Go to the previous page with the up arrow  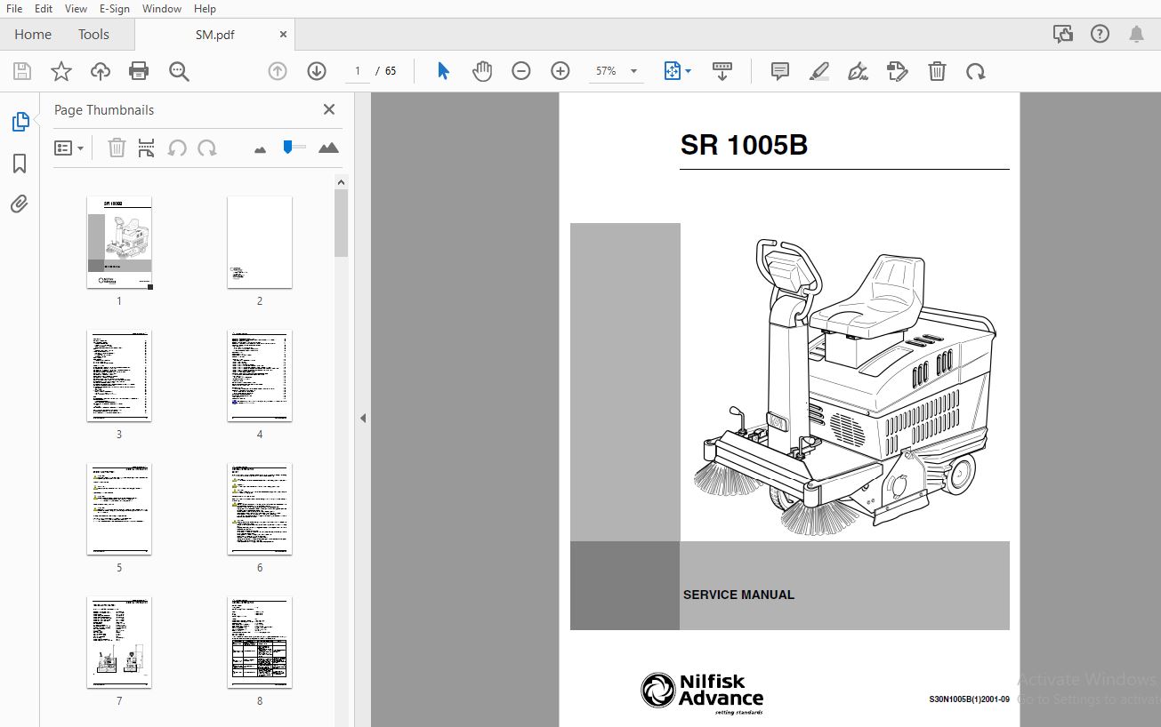[278, 71]
